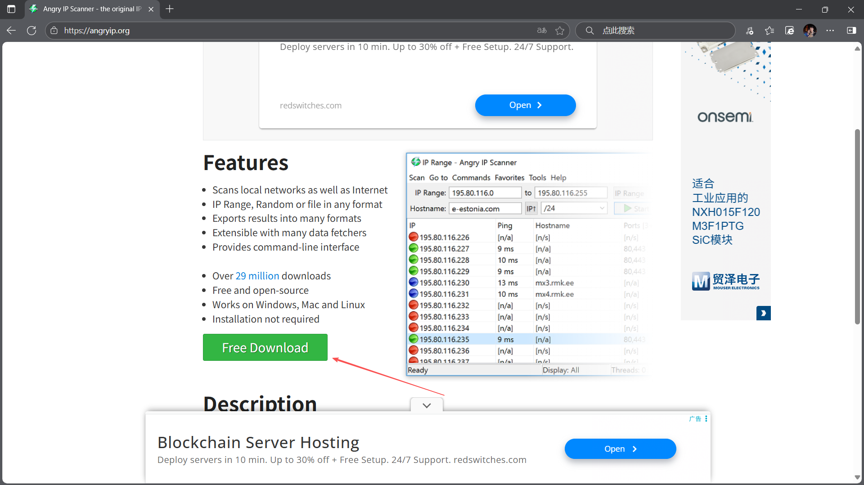Click the Blockchain Server Hosting headline
864x485 pixels.
258,442
